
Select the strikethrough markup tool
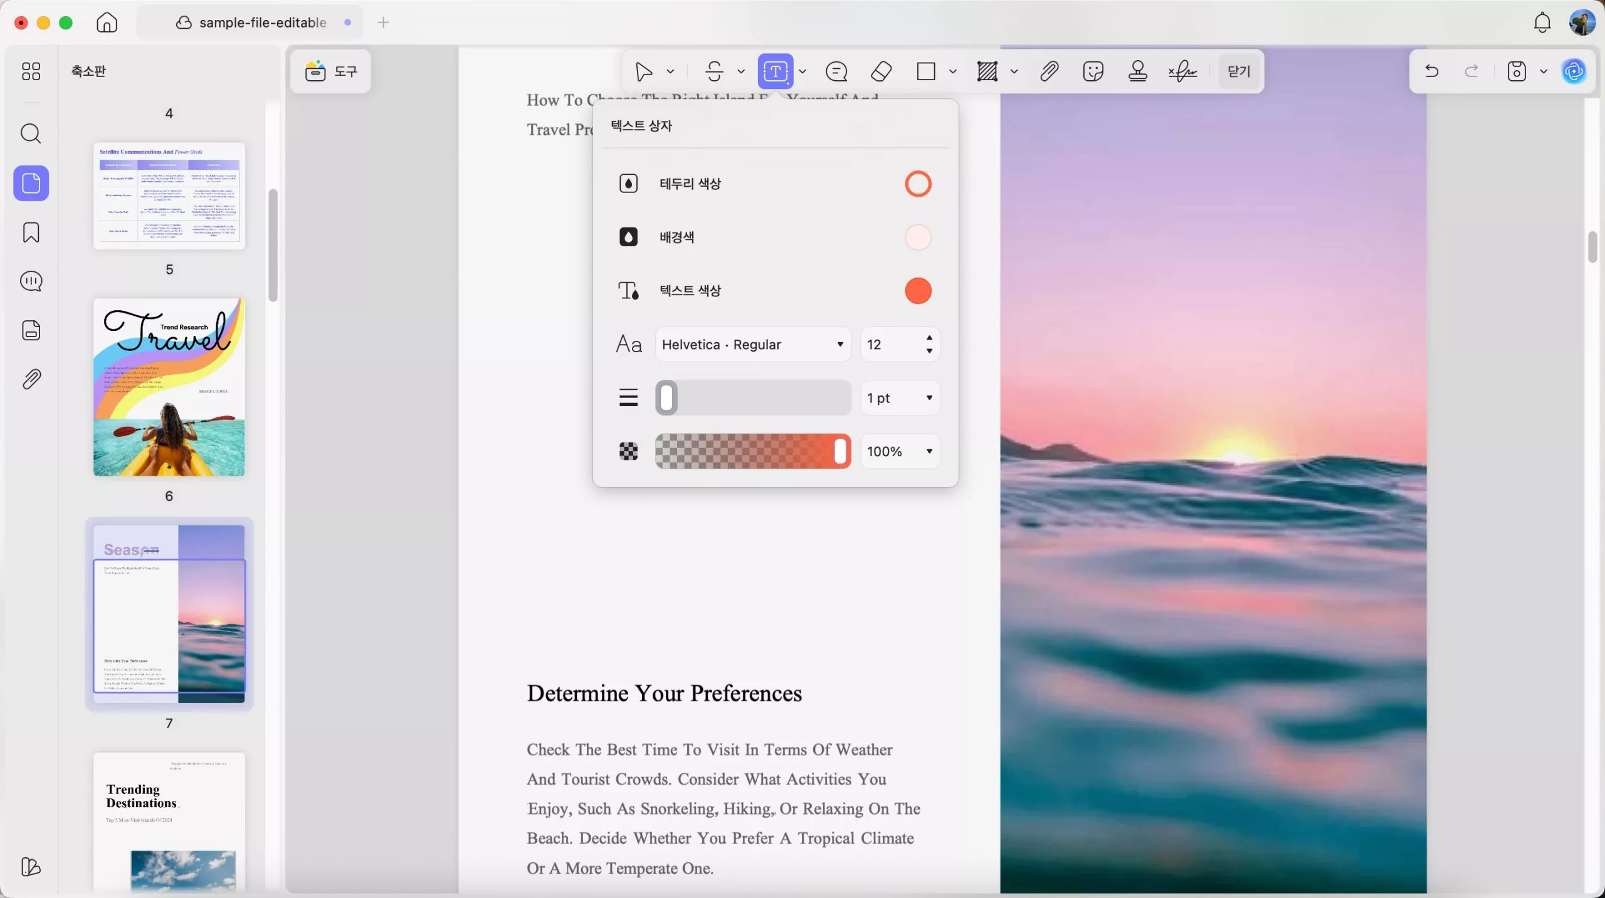(714, 71)
